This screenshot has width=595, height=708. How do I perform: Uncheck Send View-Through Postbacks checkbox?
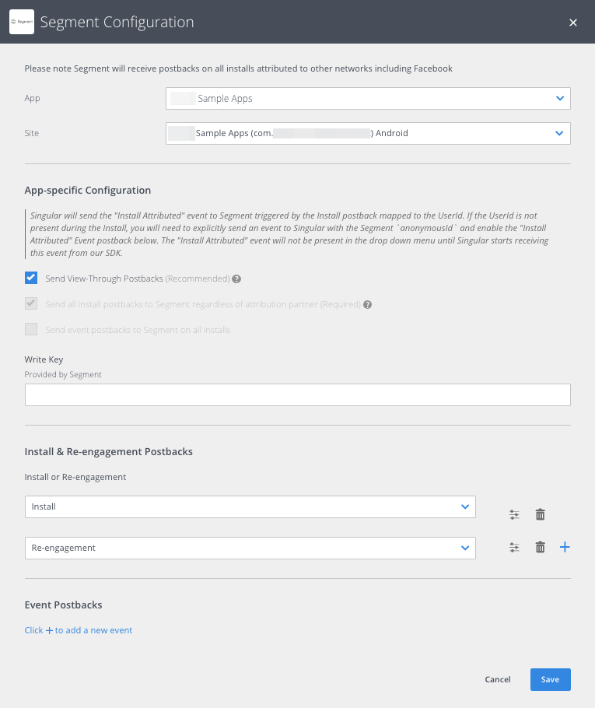(x=31, y=278)
